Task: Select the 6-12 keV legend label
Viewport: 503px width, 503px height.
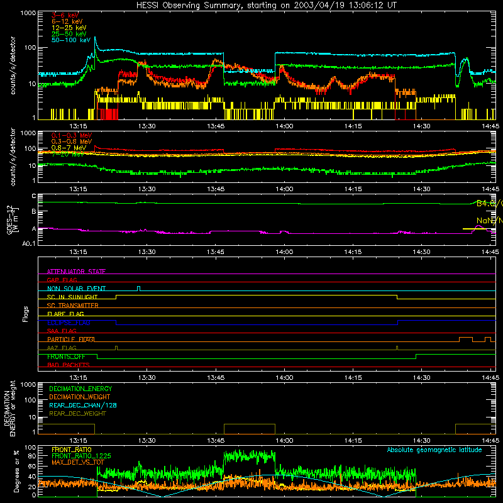Action: [67, 21]
